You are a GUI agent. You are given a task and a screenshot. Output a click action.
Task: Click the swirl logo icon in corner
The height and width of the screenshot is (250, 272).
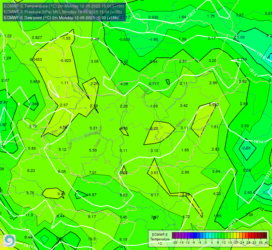9,240
